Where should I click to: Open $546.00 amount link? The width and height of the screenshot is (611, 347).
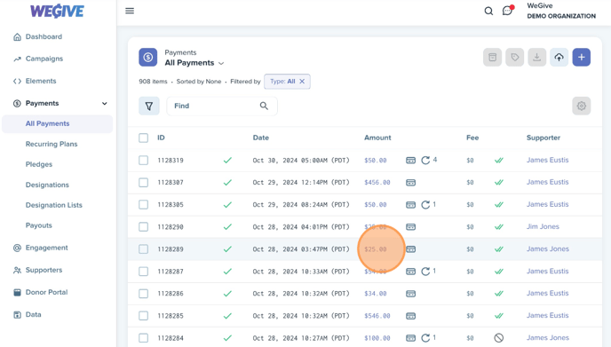pyautogui.click(x=377, y=316)
